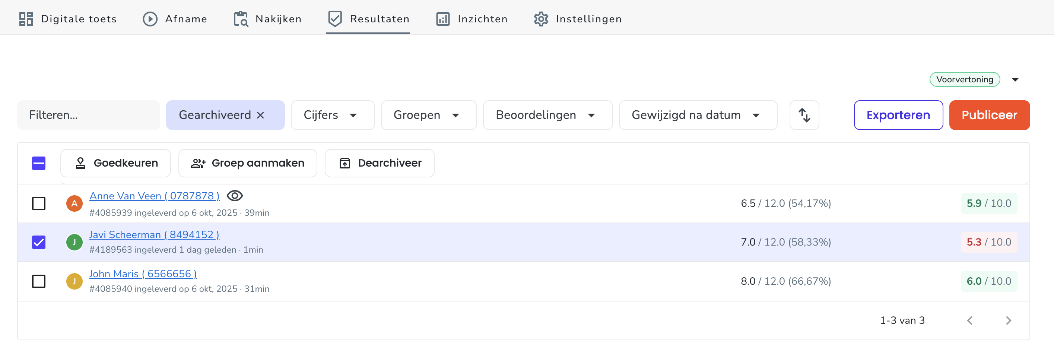Click the Goedkeuren button
The width and height of the screenshot is (1054, 360).
pyautogui.click(x=116, y=163)
